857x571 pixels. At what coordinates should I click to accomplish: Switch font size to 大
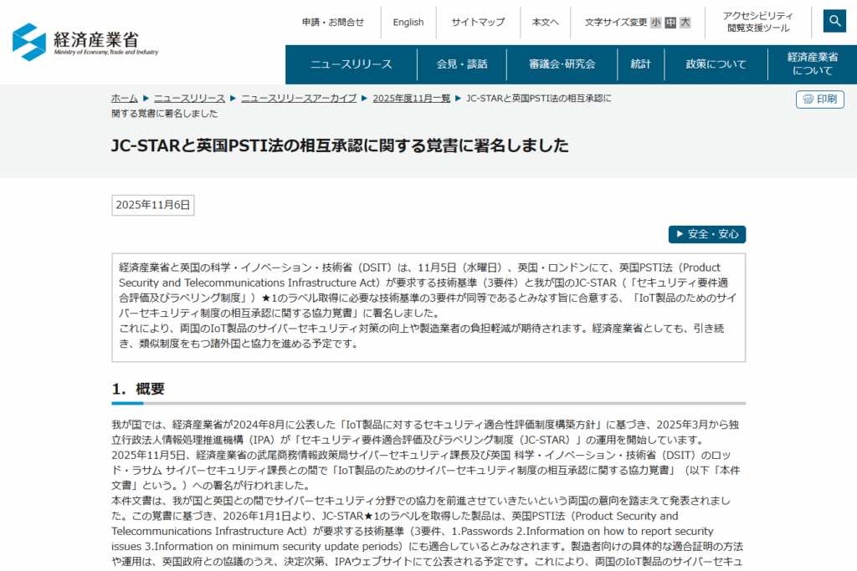[684, 23]
